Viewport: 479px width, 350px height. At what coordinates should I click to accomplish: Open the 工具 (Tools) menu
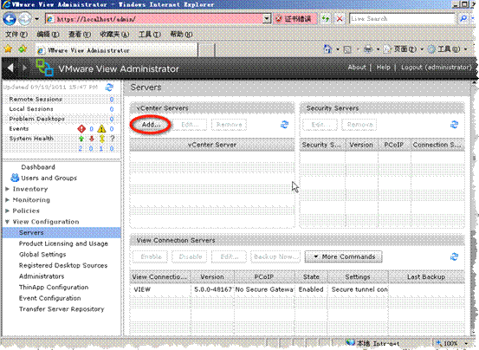click(149, 34)
